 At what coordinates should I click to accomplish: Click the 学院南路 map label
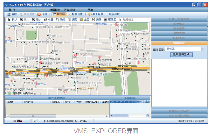(101, 24)
